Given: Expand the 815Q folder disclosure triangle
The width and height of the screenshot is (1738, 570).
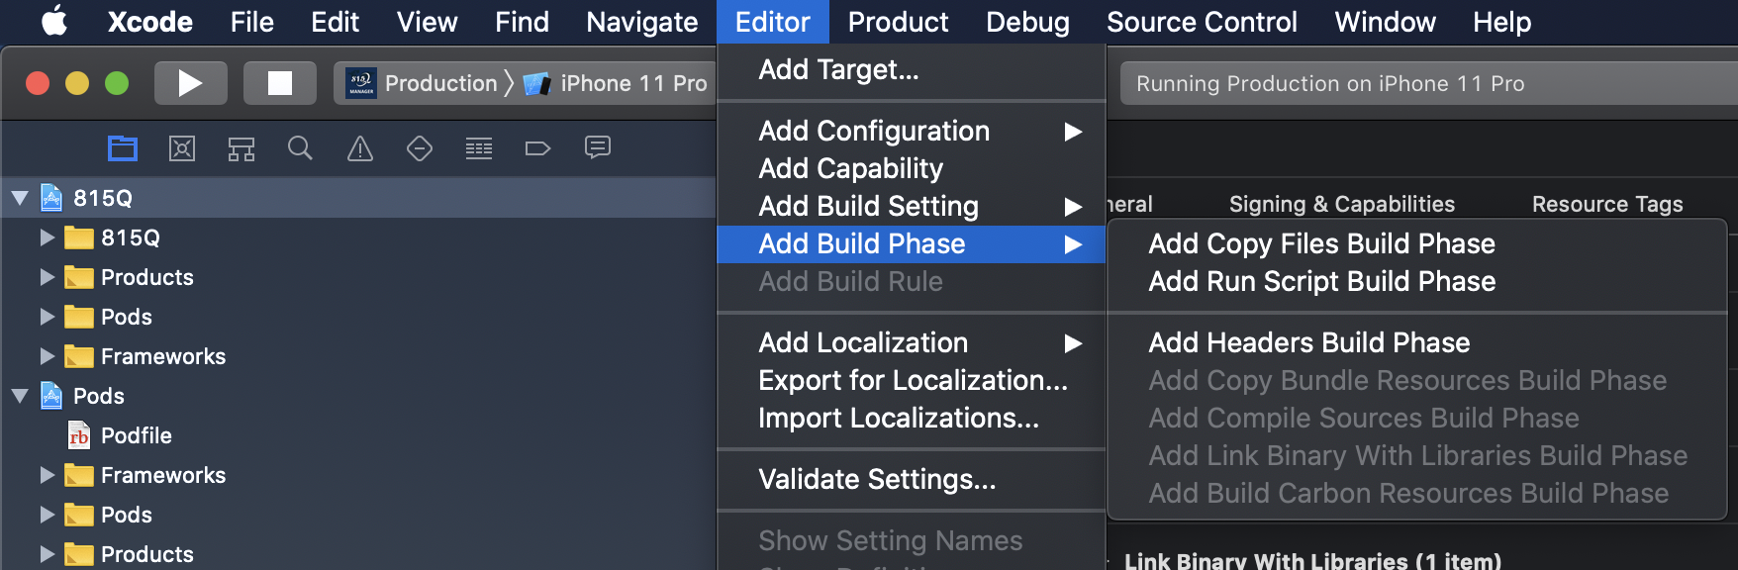Looking at the screenshot, I should click(47, 237).
